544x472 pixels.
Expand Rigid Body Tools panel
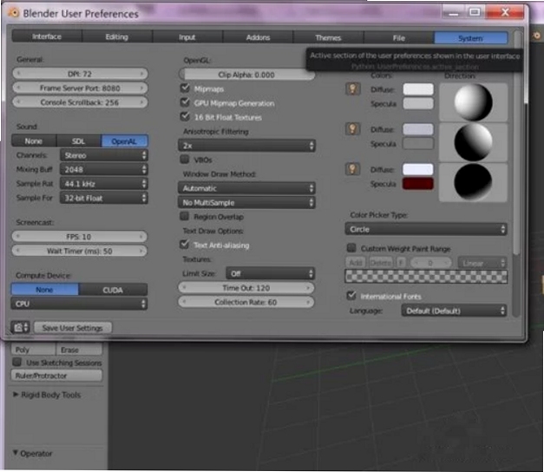coord(47,395)
